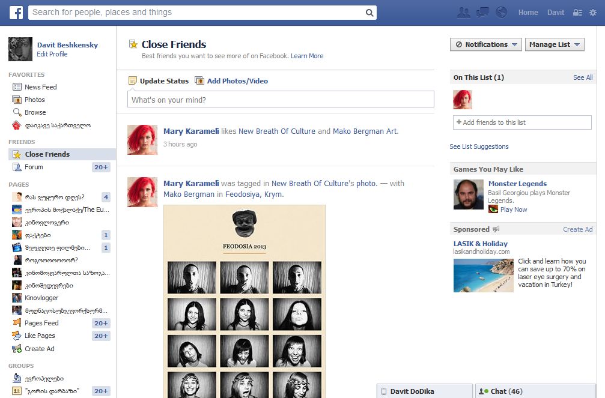This screenshot has width=605, height=398.
Task: Open the messages icon in top bar
Action: point(482,13)
